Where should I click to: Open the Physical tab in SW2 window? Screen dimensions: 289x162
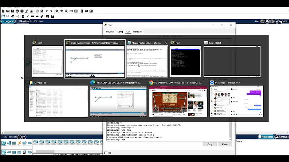(110, 32)
